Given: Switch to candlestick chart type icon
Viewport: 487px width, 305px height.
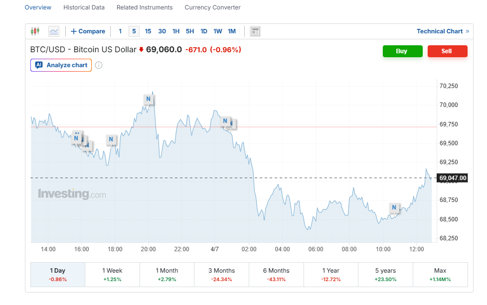Looking at the screenshot, I should pyautogui.click(x=35, y=31).
